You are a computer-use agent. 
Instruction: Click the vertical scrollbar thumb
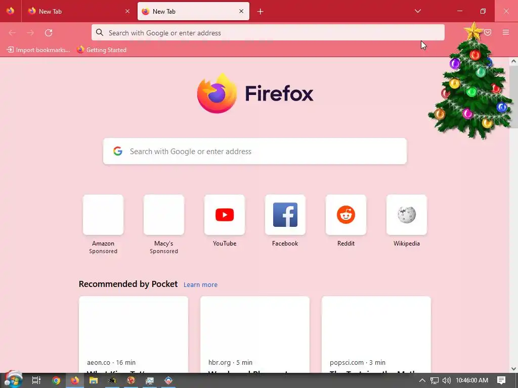pos(513,96)
